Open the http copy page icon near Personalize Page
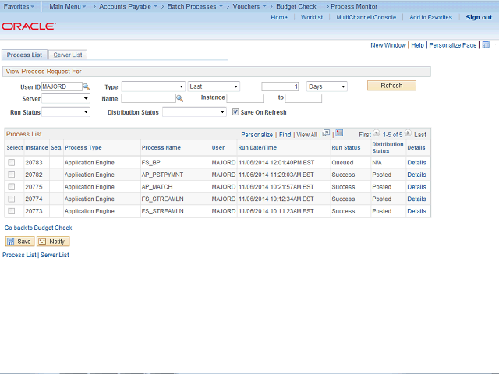The image size is (499, 374). click(486, 45)
